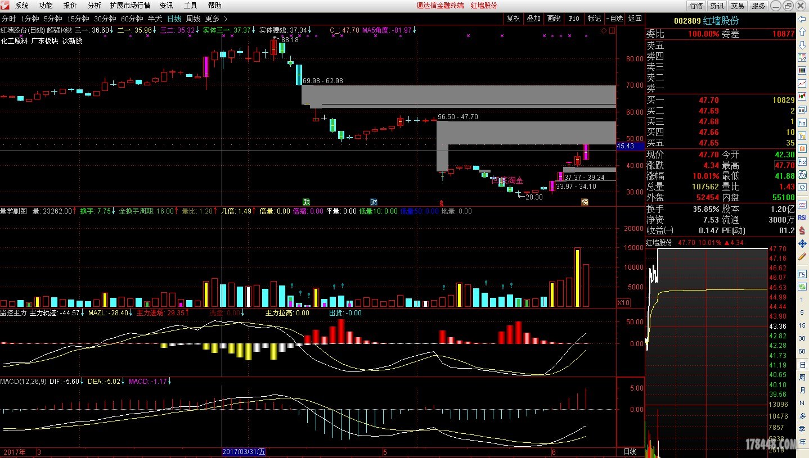
Task: Click the stacked windows icon in sidebar
Action: (x=802, y=110)
